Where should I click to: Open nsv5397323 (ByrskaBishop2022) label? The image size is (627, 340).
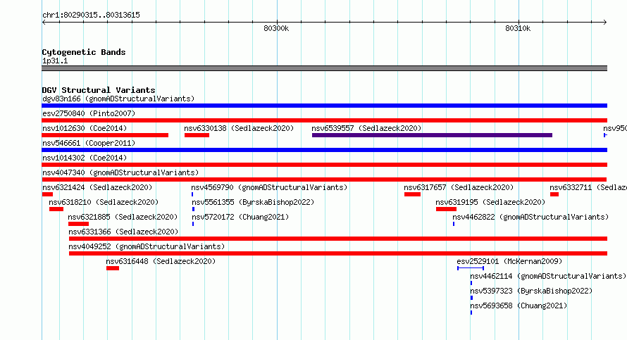[531, 291]
